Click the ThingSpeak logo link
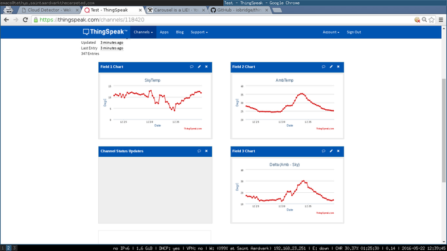Screen dimensions: 447x251 pos(105,32)
